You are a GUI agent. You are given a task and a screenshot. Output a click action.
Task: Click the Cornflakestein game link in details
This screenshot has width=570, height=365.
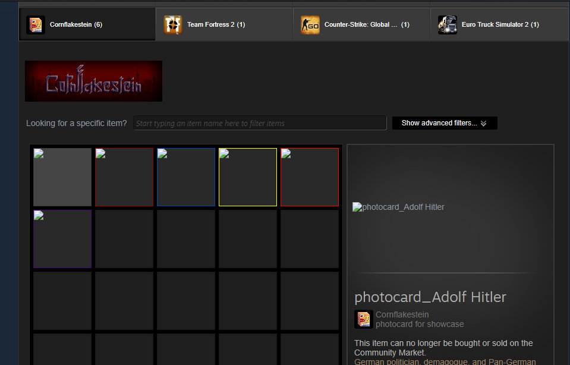402,314
